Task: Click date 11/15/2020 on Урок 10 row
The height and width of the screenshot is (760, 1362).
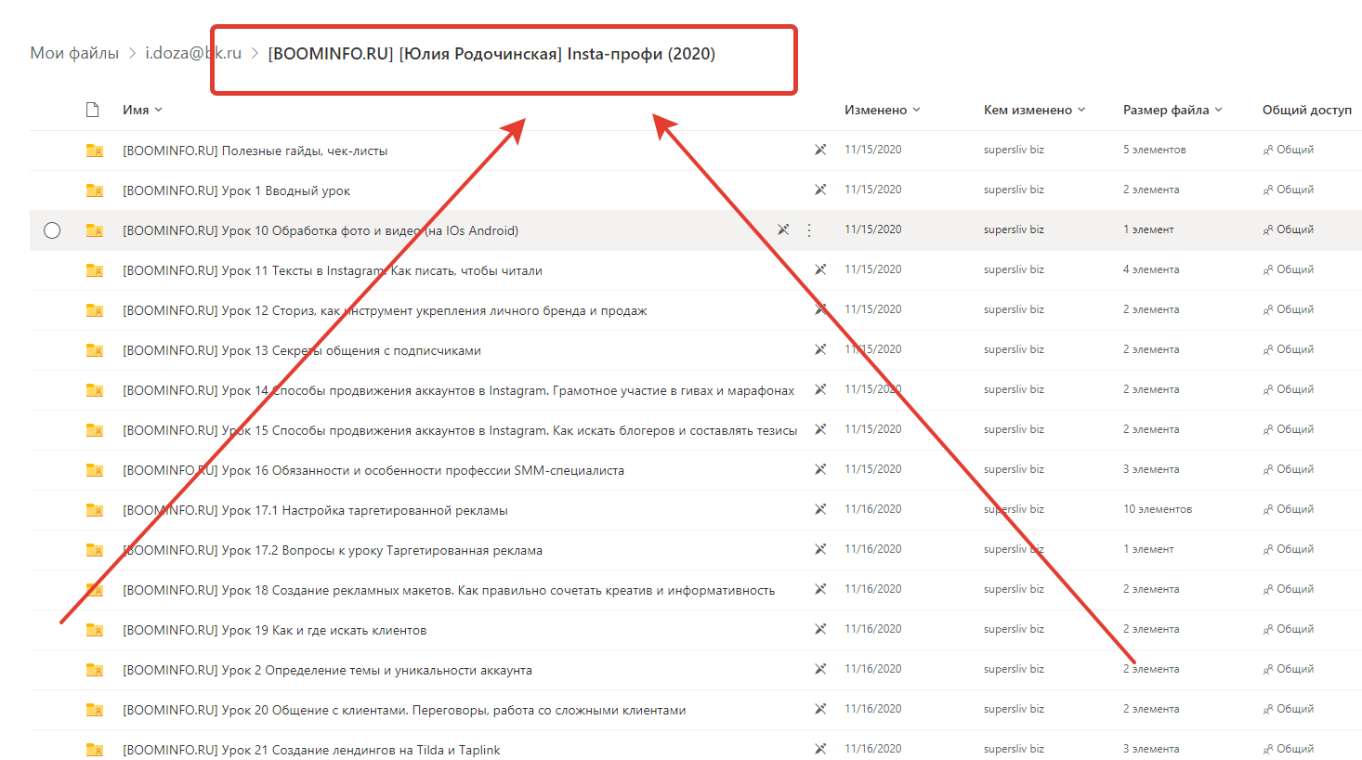Action: point(872,229)
